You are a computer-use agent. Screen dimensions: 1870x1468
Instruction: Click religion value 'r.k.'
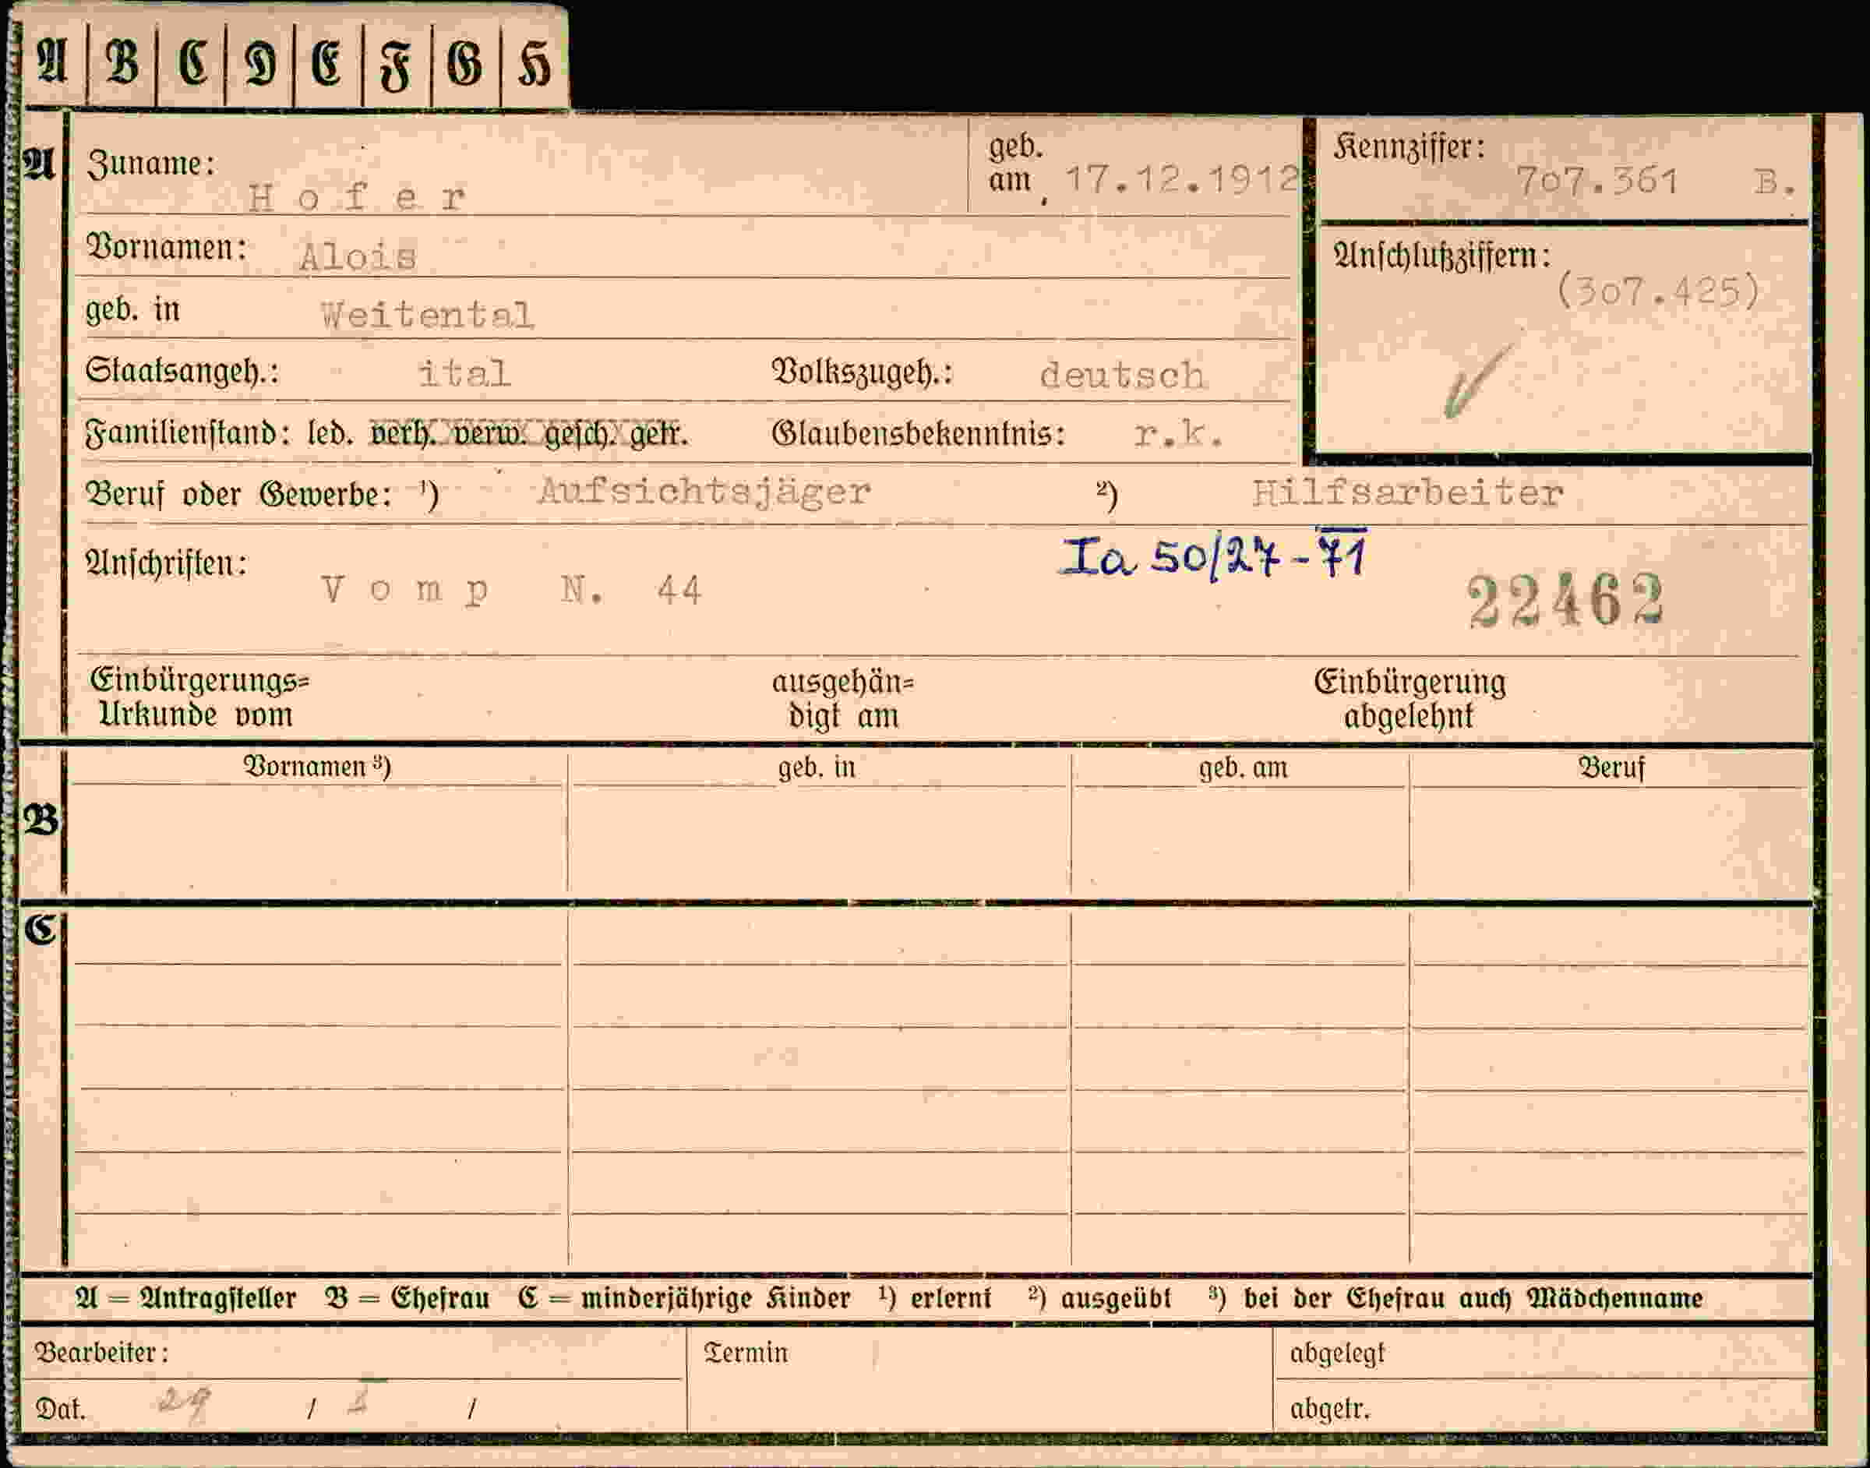(x=1178, y=434)
